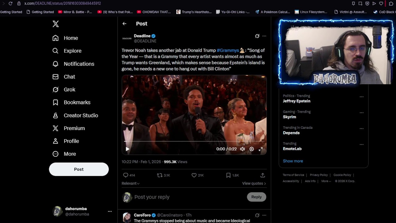Open dahorumba account options menu

tap(110, 211)
